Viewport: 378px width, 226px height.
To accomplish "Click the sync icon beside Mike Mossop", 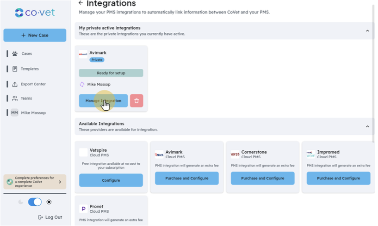I will pyautogui.click(x=82, y=84).
